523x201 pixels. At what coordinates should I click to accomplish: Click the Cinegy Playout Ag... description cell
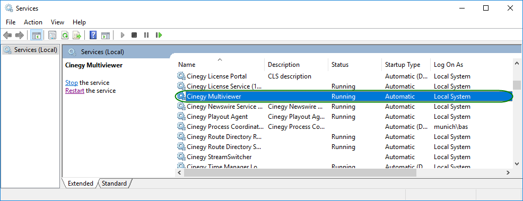click(x=296, y=116)
